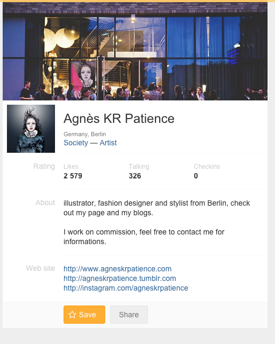Click the Web site section label
Image resolution: width=275 pixels, height=344 pixels.
(x=41, y=268)
